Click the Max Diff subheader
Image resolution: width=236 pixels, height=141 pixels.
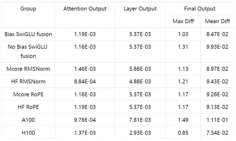click(x=183, y=21)
